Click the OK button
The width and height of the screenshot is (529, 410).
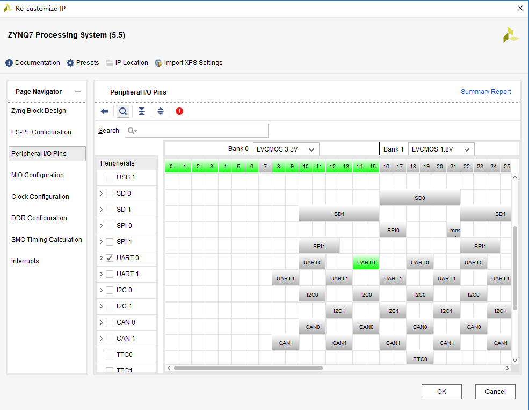point(441,391)
